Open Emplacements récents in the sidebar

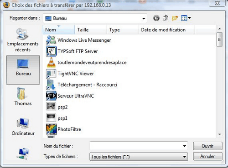coord(23,40)
